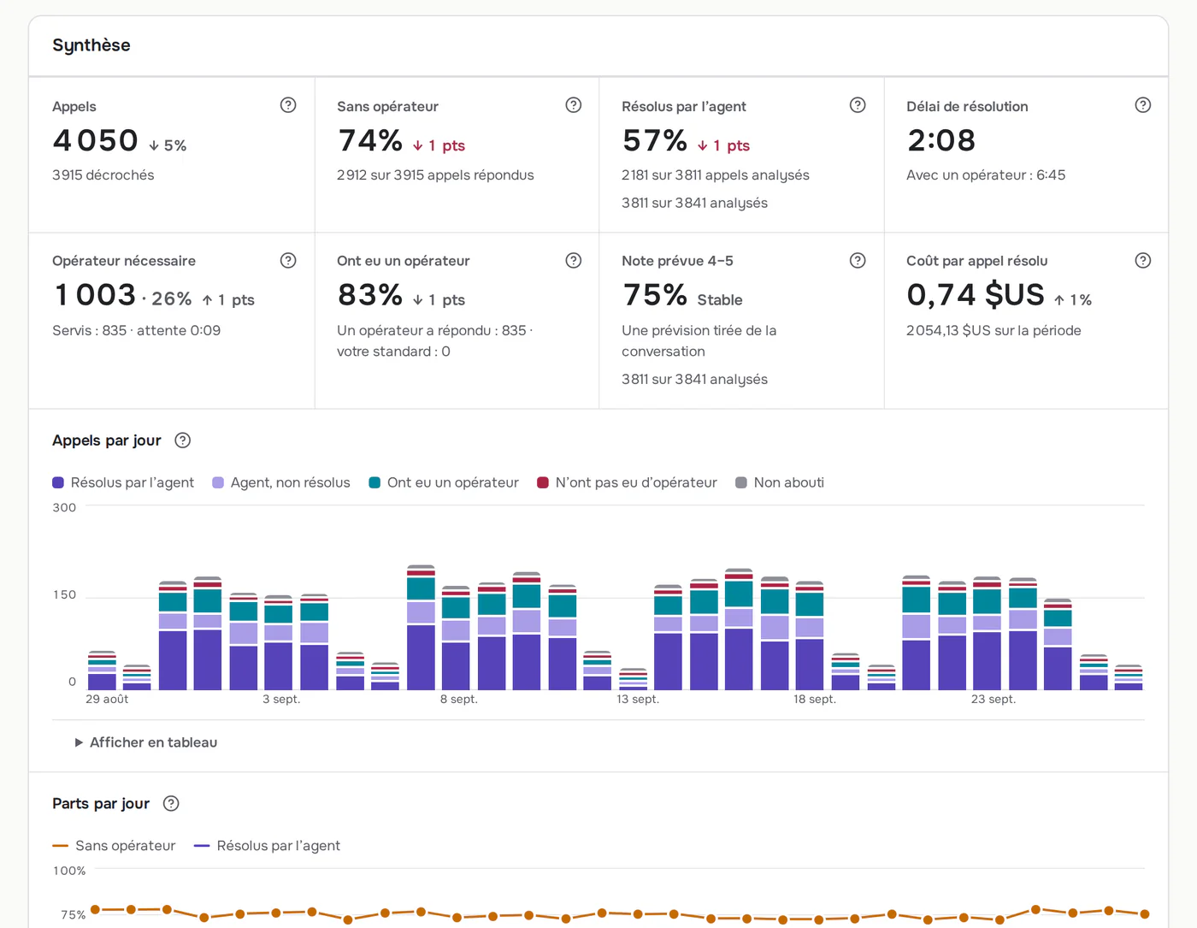This screenshot has height=928, width=1197.
Task: Select the bar above the 23 sept. label
Action: 987,633
